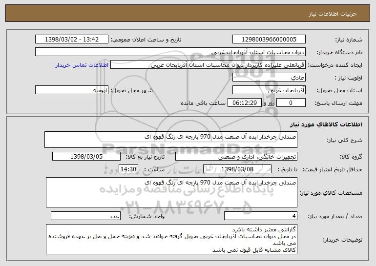Select the goods specification text box مشخصات کالای مورد نیاز
Viewport: 376px width, 266px height.
[171, 192]
